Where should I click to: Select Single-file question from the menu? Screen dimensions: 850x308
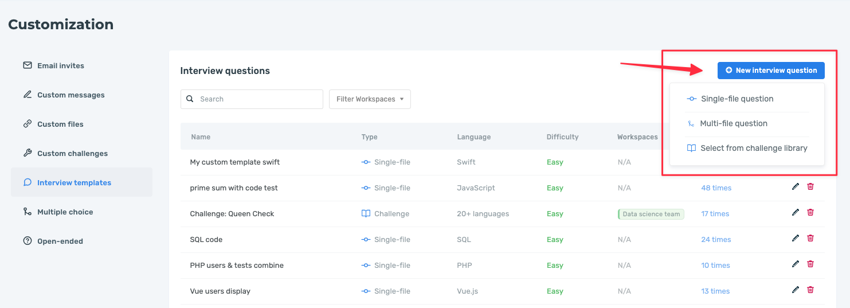coord(737,99)
